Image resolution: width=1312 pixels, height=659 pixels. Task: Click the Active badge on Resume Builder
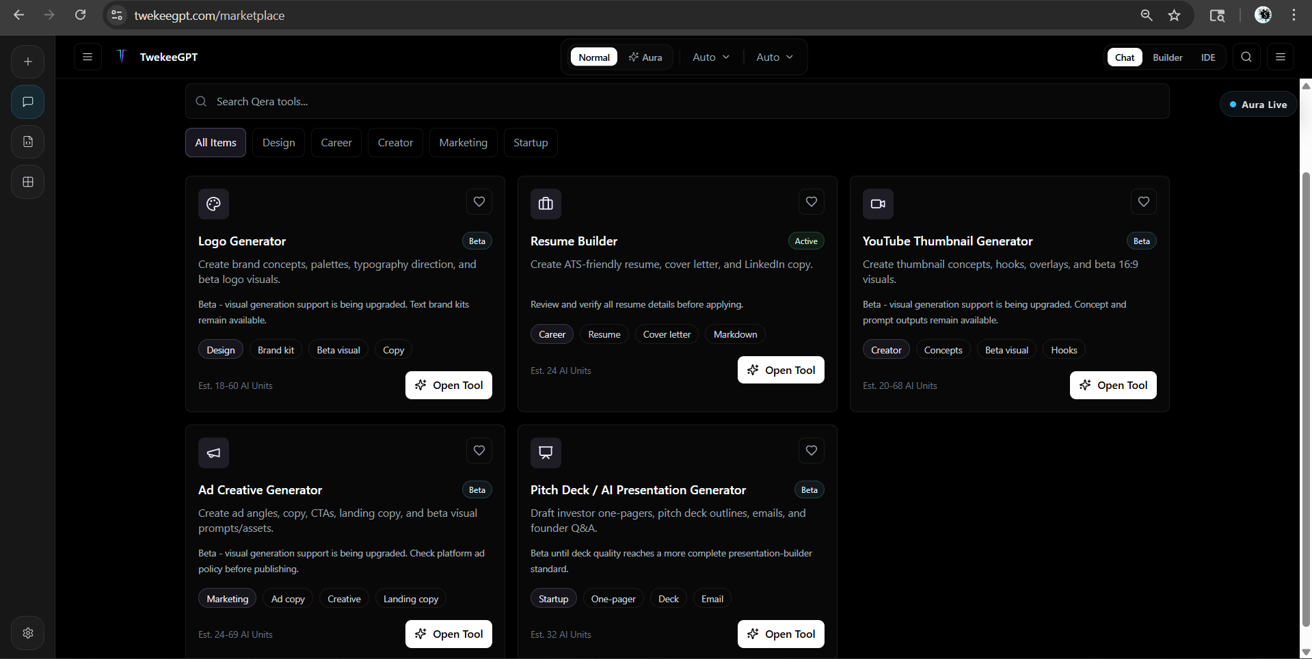click(x=806, y=241)
